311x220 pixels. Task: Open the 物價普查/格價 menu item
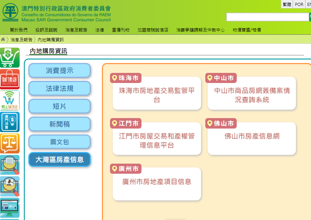click(x=247, y=30)
